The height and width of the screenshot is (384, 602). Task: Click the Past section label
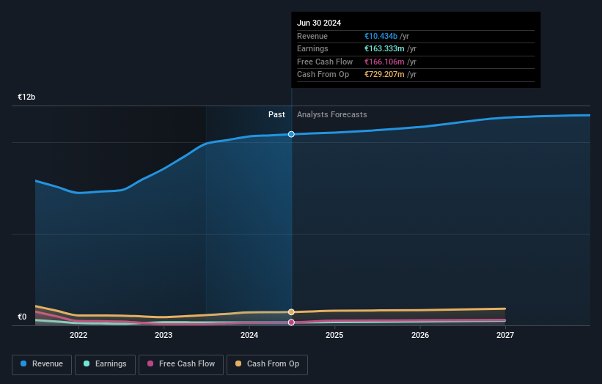pos(276,114)
